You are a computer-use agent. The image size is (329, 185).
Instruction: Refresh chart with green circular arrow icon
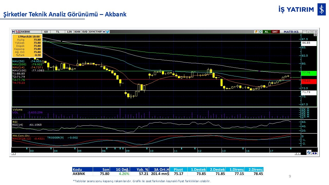pyautogui.click(x=260, y=32)
